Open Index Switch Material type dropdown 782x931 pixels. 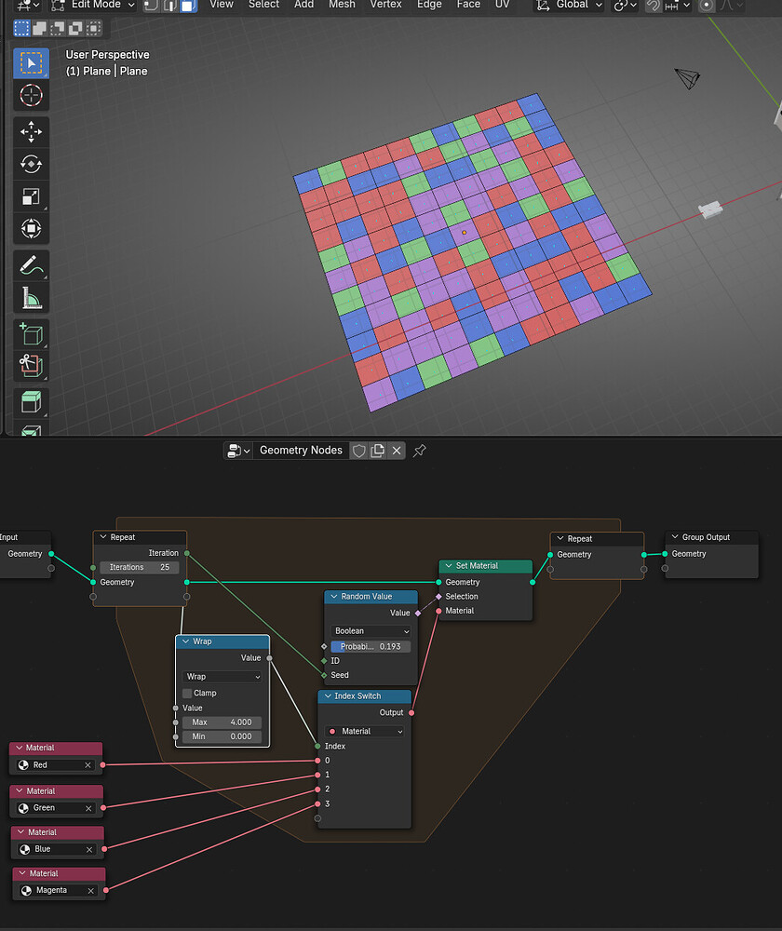coord(365,732)
